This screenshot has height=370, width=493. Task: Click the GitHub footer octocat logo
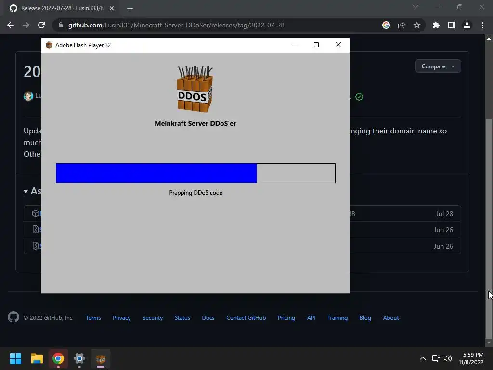pos(13,317)
